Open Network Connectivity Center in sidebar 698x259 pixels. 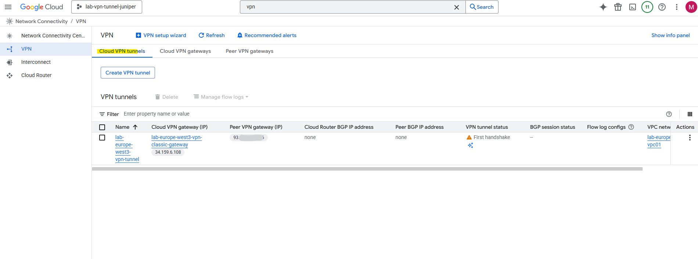click(46, 36)
